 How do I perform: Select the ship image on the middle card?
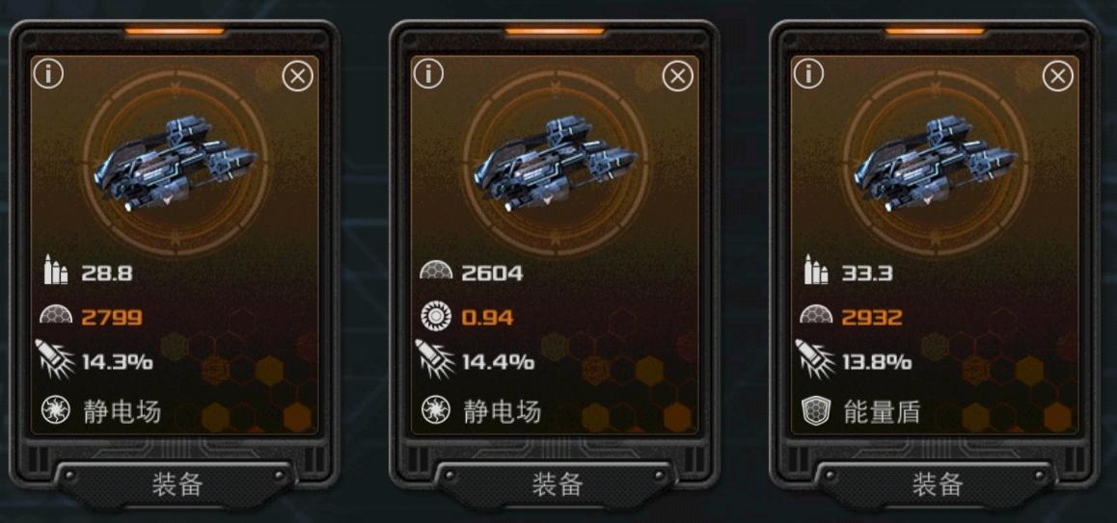pyautogui.click(x=557, y=165)
